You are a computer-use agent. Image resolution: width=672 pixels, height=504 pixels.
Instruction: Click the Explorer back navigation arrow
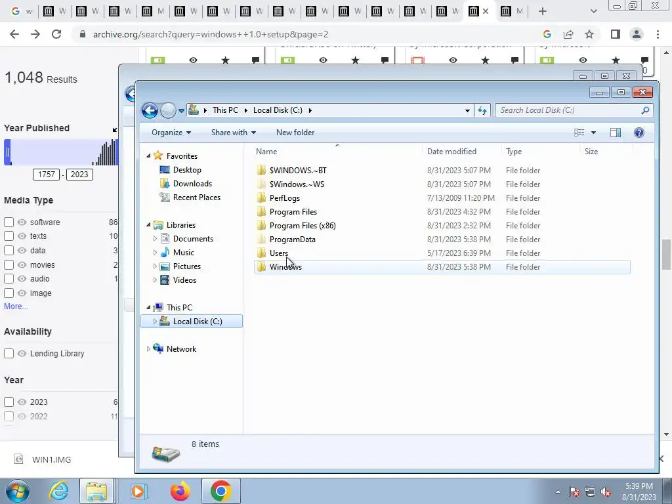coord(150,110)
